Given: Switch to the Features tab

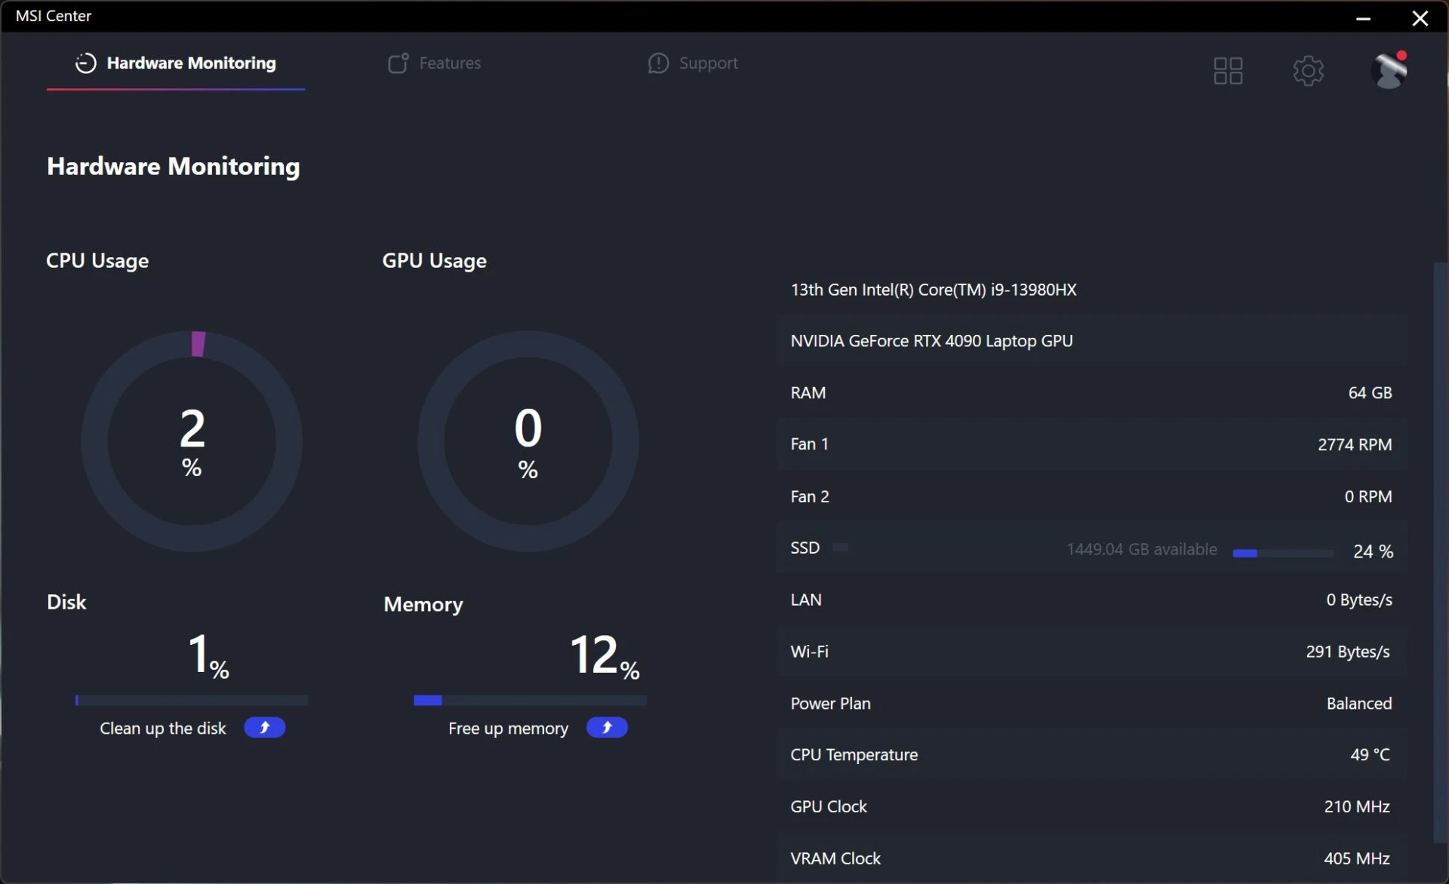Looking at the screenshot, I should [434, 63].
